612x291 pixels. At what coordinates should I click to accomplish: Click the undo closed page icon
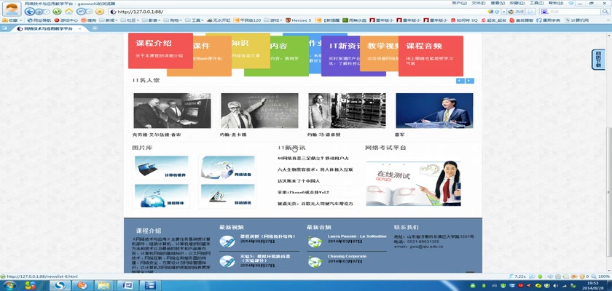[82, 12]
